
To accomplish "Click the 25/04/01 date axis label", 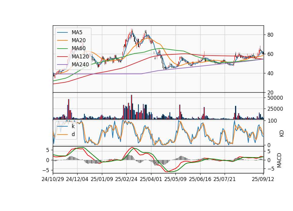I will (x=151, y=179).
